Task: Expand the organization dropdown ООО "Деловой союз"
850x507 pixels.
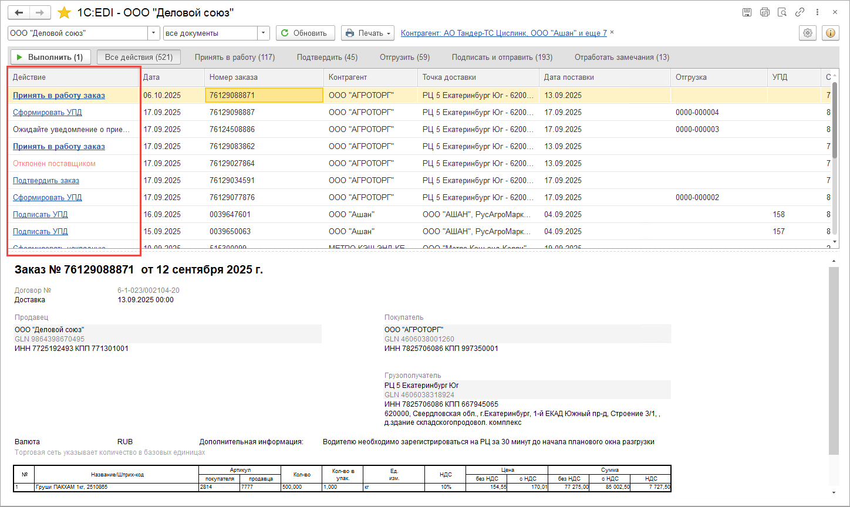Action: tap(154, 33)
